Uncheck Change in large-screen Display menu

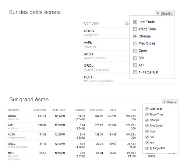point(147,120)
